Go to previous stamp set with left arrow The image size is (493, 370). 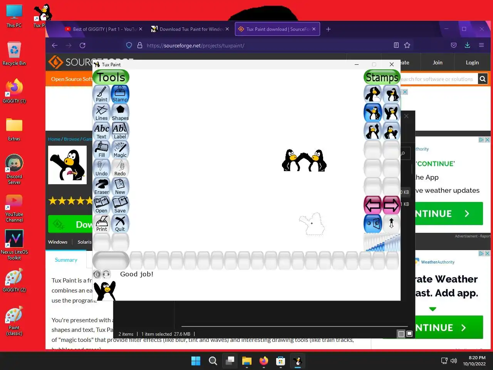[x=373, y=205]
